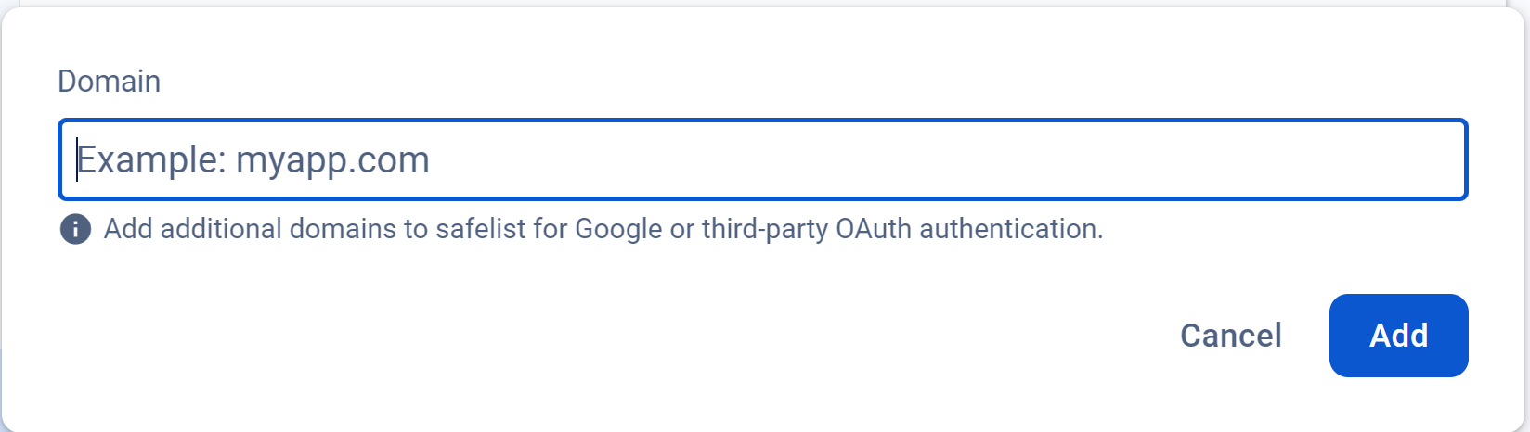Click the Domain label above the field
Viewport: 1530px width, 432px height.
point(110,82)
